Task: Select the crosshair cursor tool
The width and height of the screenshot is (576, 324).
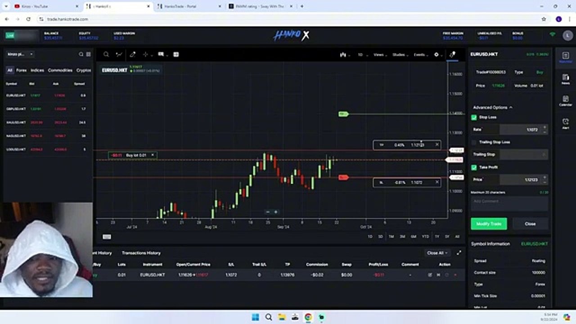Action: (x=145, y=54)
